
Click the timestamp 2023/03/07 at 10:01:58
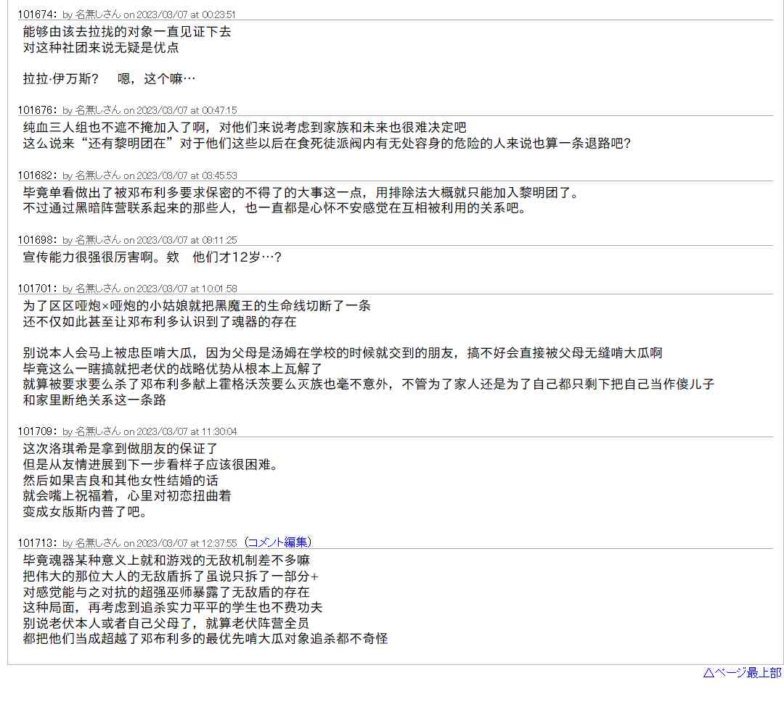click(x=186, y=289)
